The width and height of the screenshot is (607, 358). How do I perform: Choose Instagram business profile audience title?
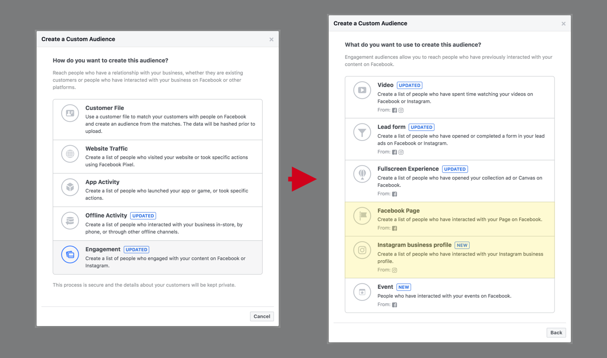pos(415,245)
